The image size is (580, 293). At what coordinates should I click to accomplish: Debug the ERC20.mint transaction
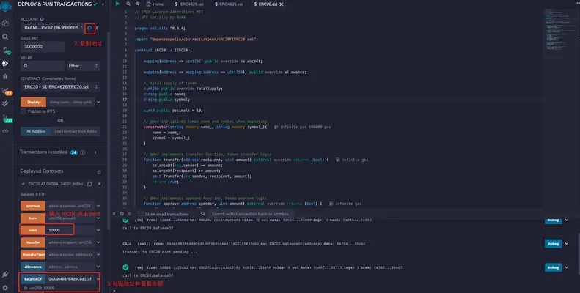pos(553,267)
